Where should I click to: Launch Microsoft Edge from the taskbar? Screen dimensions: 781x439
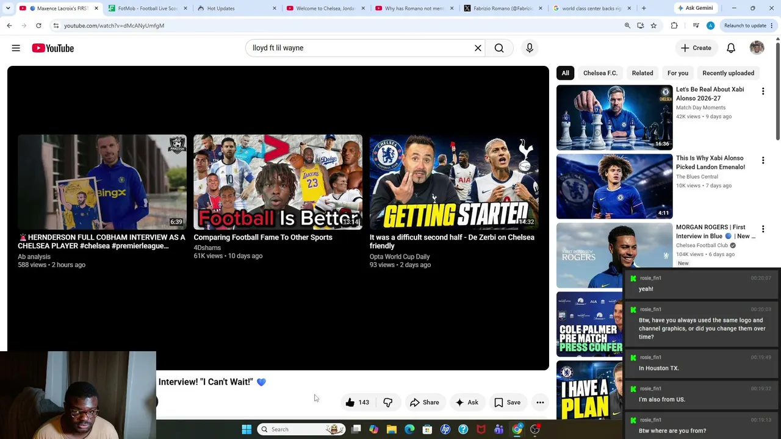409,429
